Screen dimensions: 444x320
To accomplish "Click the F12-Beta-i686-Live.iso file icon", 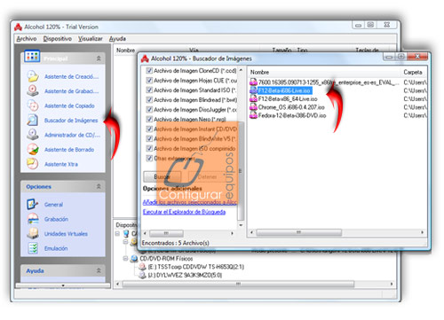I will click(253, 90).
